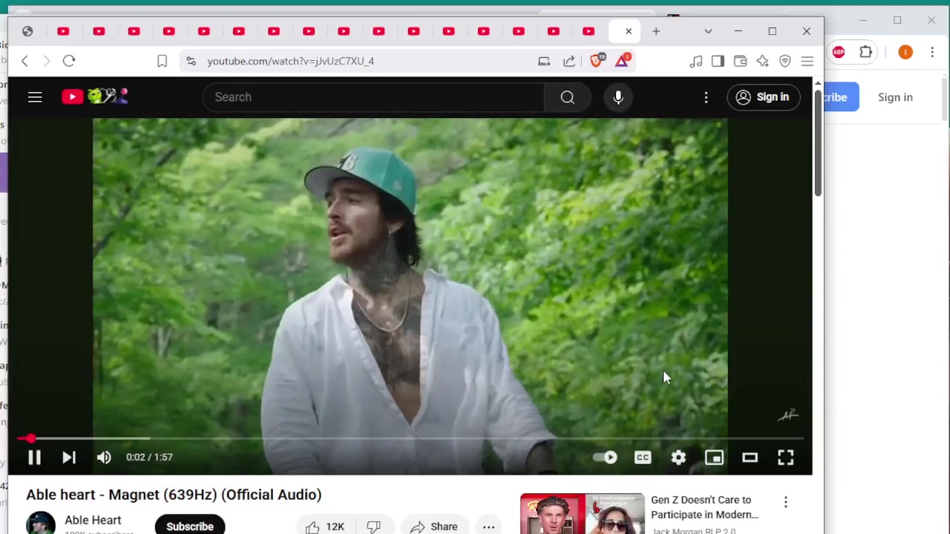The image size is (950, 534).
Task: Open the Brave Shields lion icon
Action: click(597, 60)
